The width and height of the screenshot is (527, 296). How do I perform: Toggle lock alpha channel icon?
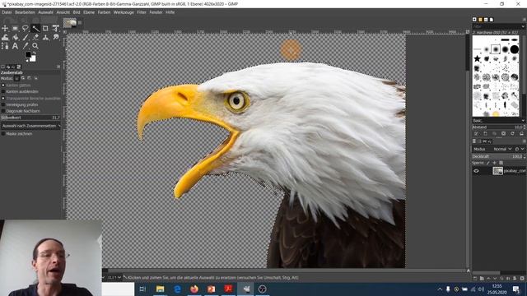pyautogui.click(x=501, y=163)
